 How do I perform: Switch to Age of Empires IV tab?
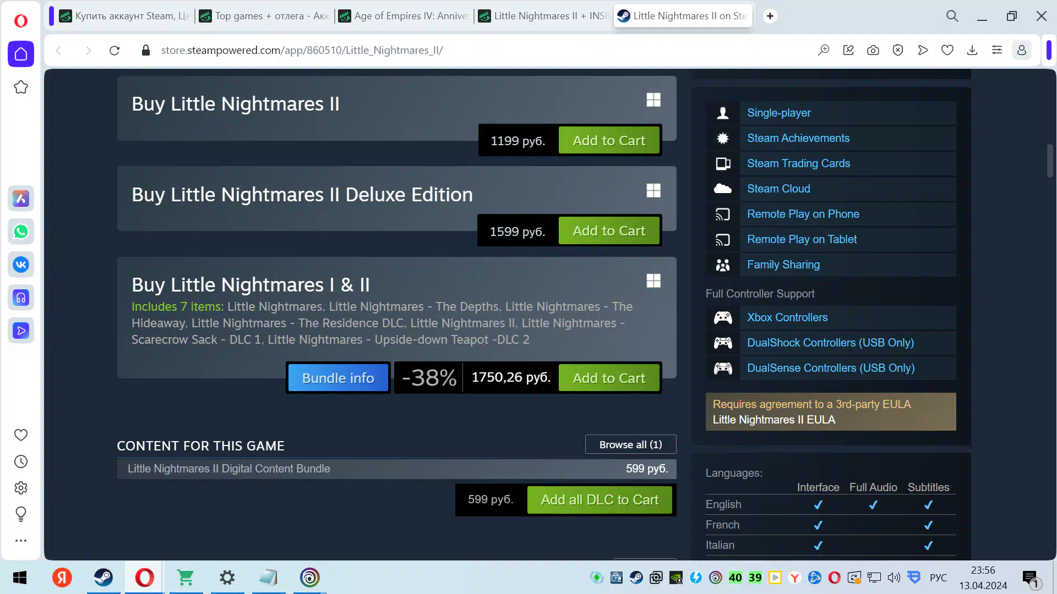pyautogui.click(x=404, y=16)
